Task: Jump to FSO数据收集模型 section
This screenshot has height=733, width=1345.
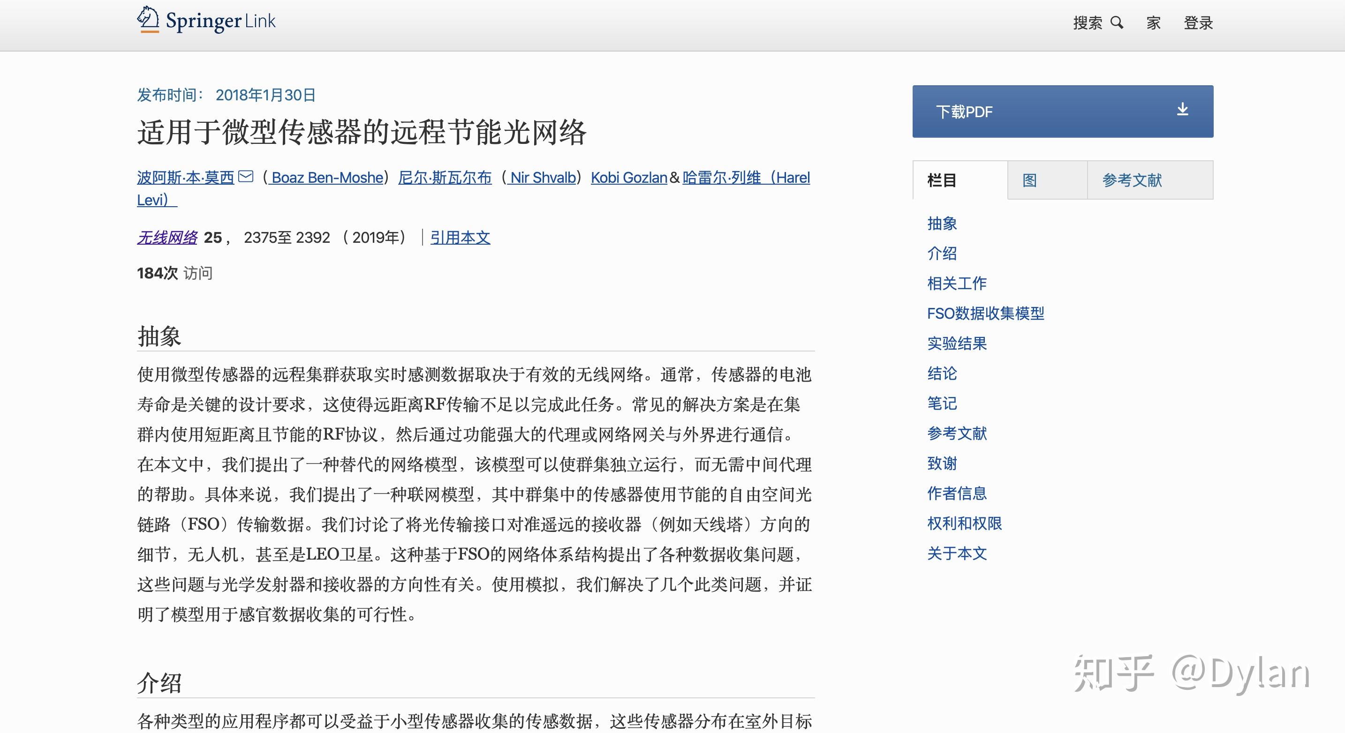Action: tap(985, 314)
